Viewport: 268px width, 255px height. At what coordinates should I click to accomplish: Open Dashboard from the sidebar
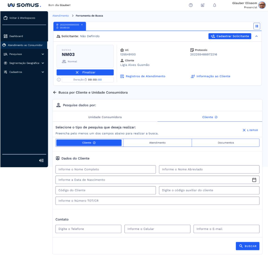tap(16, 36)
